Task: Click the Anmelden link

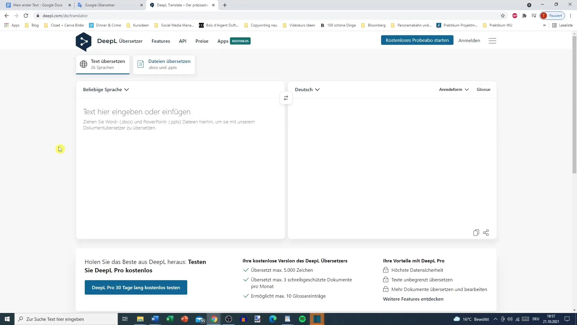Action: pyautogui.click(x=469, y=41)
